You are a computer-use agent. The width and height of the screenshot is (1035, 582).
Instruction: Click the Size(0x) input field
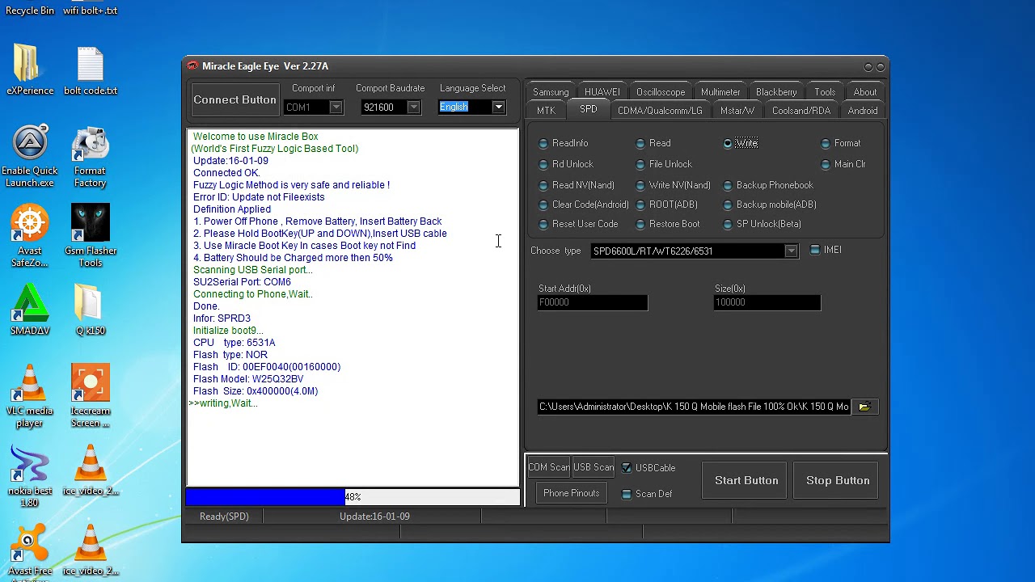pos(767,302)
